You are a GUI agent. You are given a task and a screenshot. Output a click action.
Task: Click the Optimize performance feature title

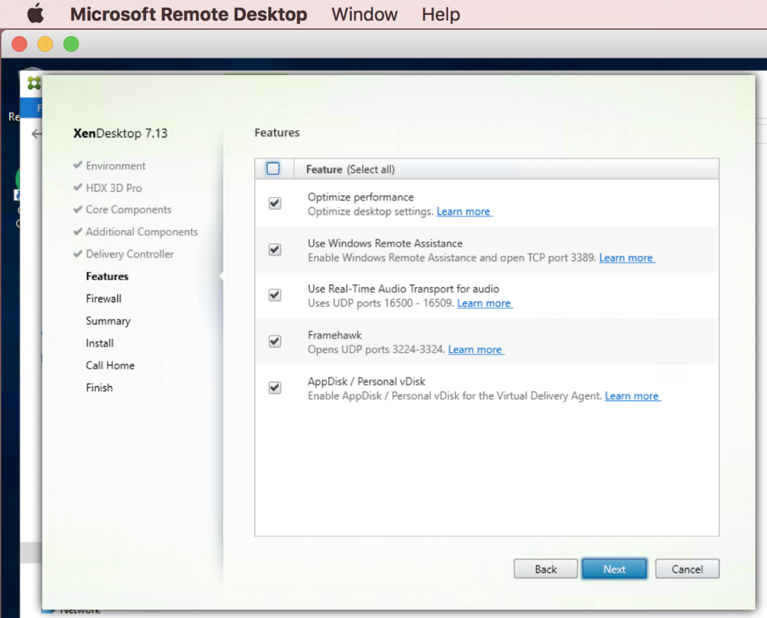pyautogui.click(x=360, y=197)
